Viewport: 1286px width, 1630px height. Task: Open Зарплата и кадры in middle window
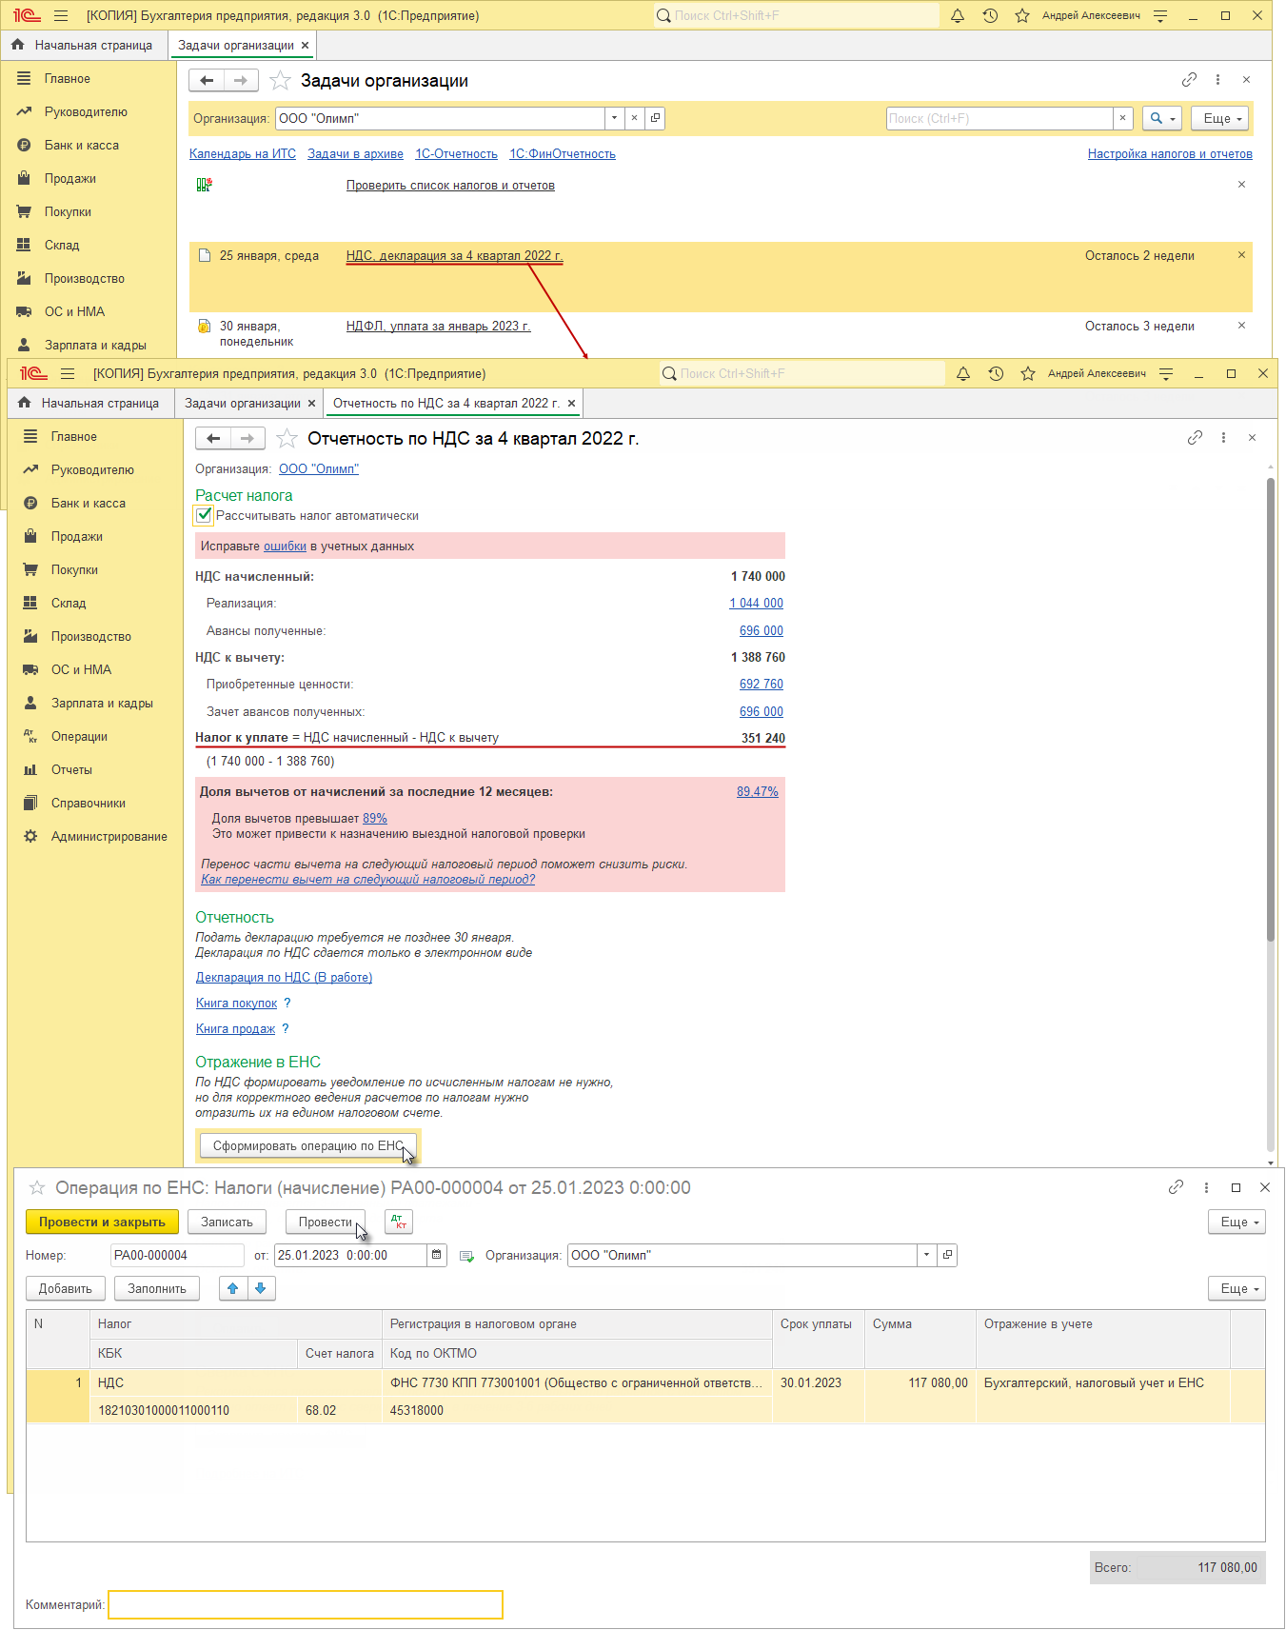[x=102, y=703]
